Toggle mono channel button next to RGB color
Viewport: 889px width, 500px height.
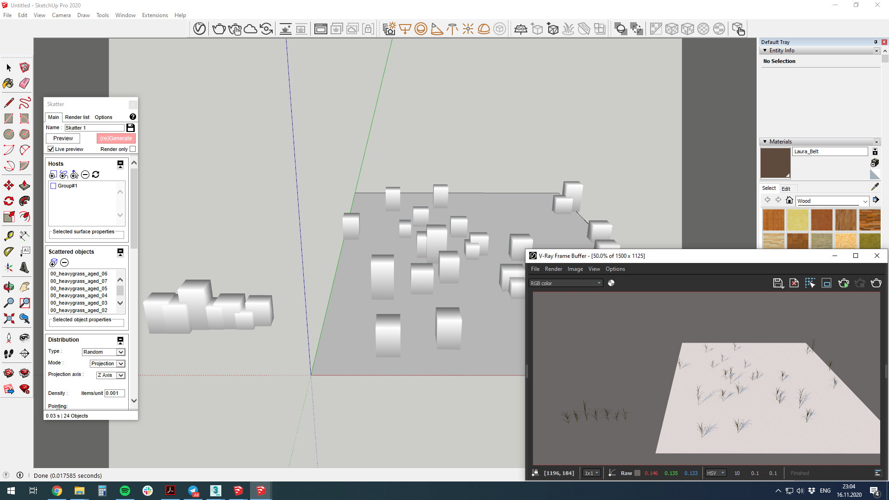(611, 283)
